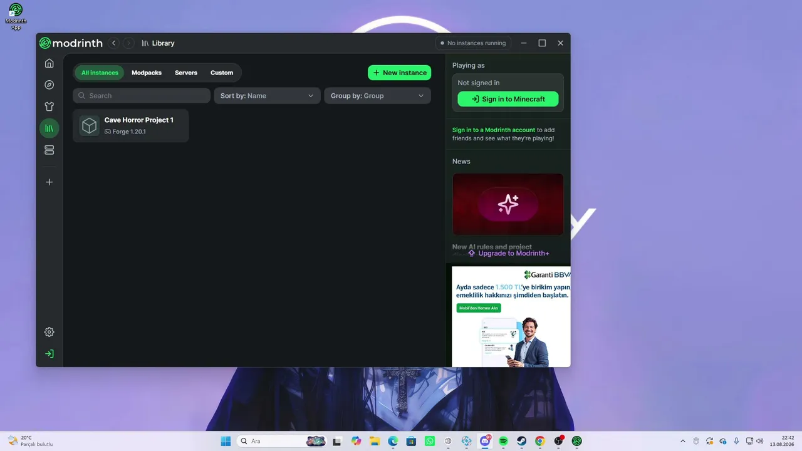Click the Modrinth logo in title bar
Screen dimensions: 802x451
71,43
